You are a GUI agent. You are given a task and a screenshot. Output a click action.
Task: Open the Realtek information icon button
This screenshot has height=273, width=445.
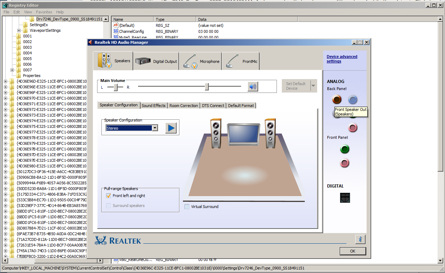(x=360, y=239)
